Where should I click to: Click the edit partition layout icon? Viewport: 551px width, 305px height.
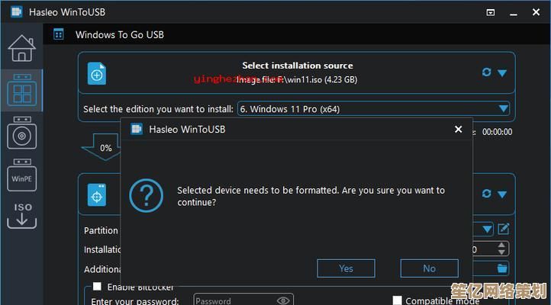tap(503, 230)
